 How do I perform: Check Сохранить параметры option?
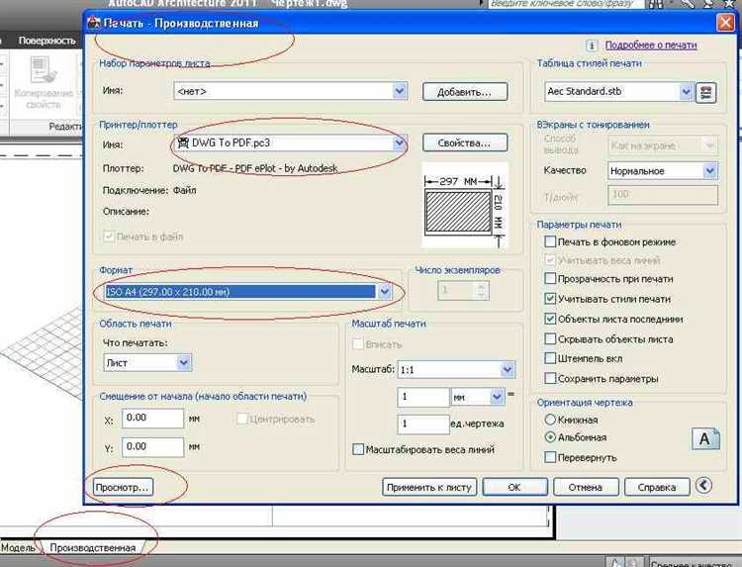(550, 378)
